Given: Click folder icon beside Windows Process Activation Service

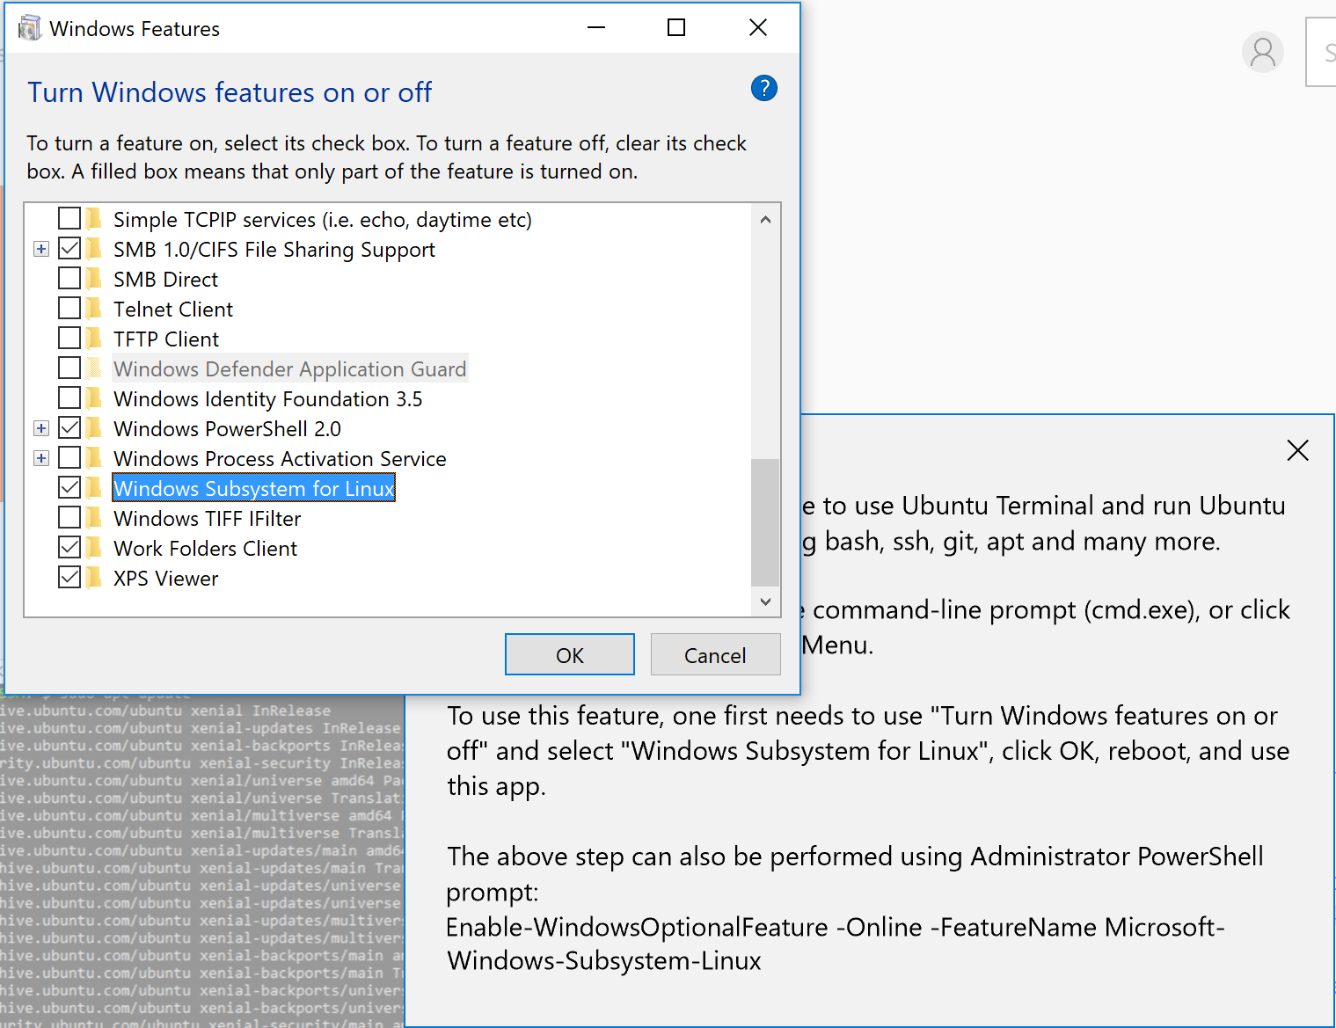Looking at the screenshot, I should (94, 458).
